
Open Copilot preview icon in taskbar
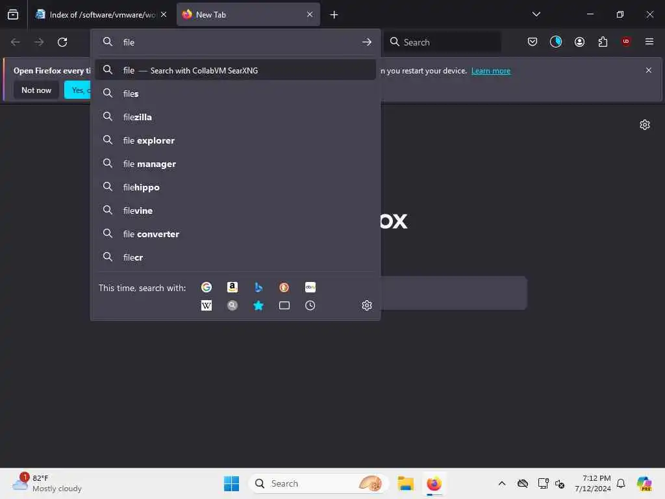(644, 483)
